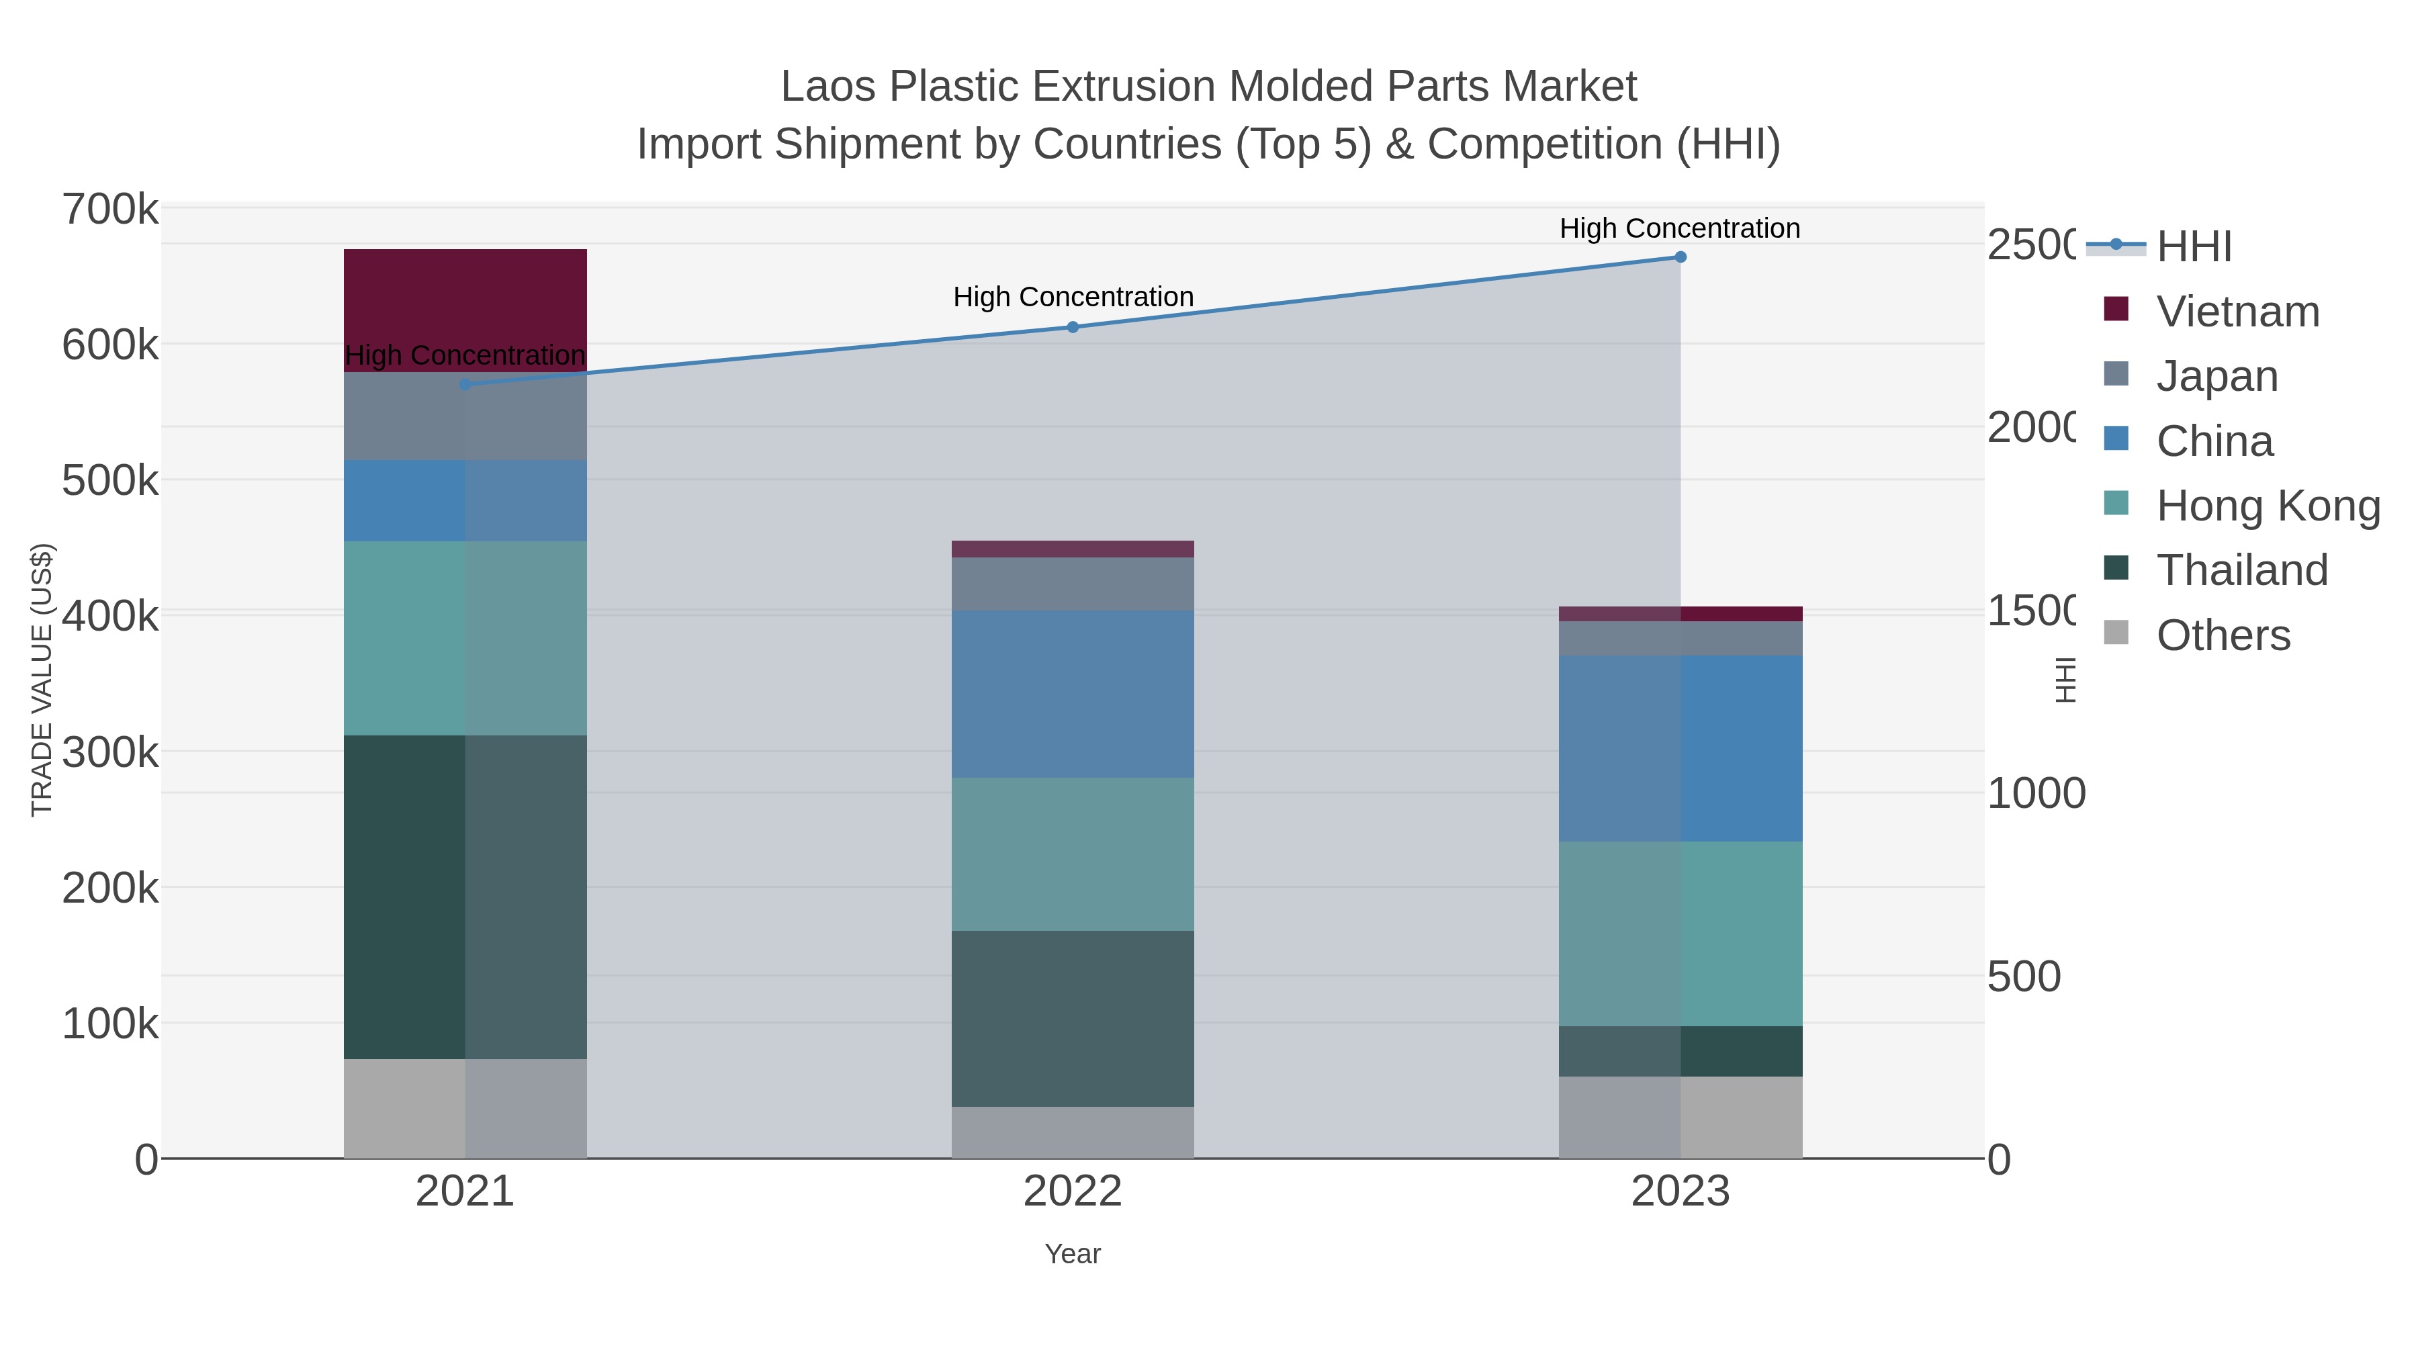Click the vertical HHI right-axis title
The height and width of the screenshot is (1360, 2418).
[x=2066, y=680]
